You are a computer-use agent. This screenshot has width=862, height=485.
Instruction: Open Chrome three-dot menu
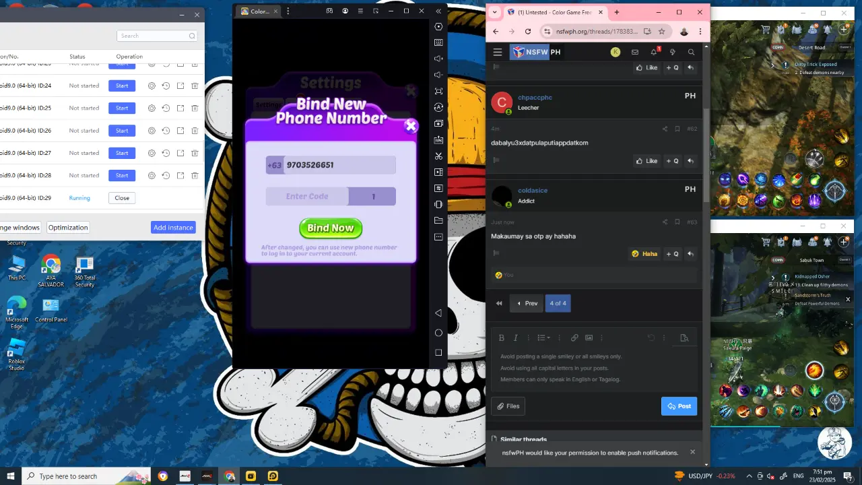pyautogui.click(x=701, y=31)
